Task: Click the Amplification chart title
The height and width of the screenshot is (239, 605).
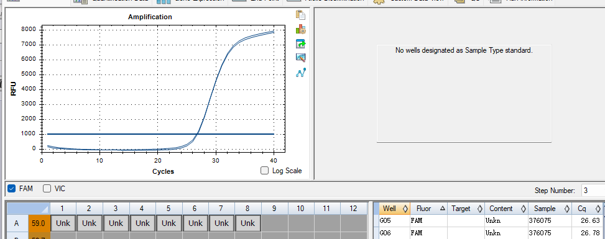Action: pos(150,17)
